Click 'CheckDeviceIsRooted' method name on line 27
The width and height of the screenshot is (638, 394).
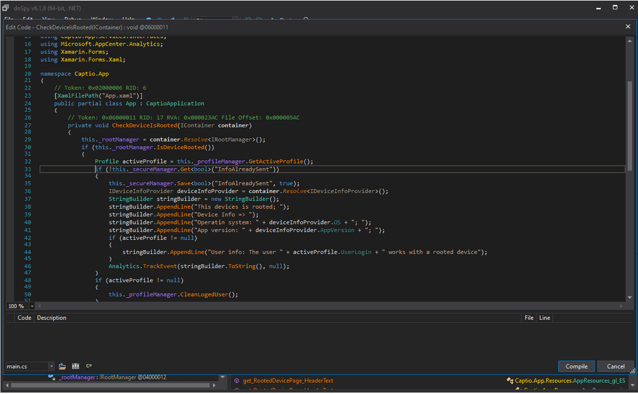tap(144, 125)
